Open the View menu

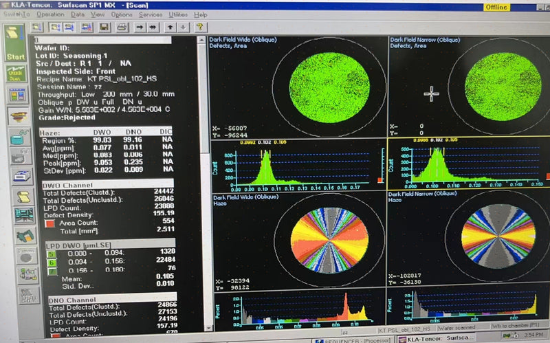98,14
